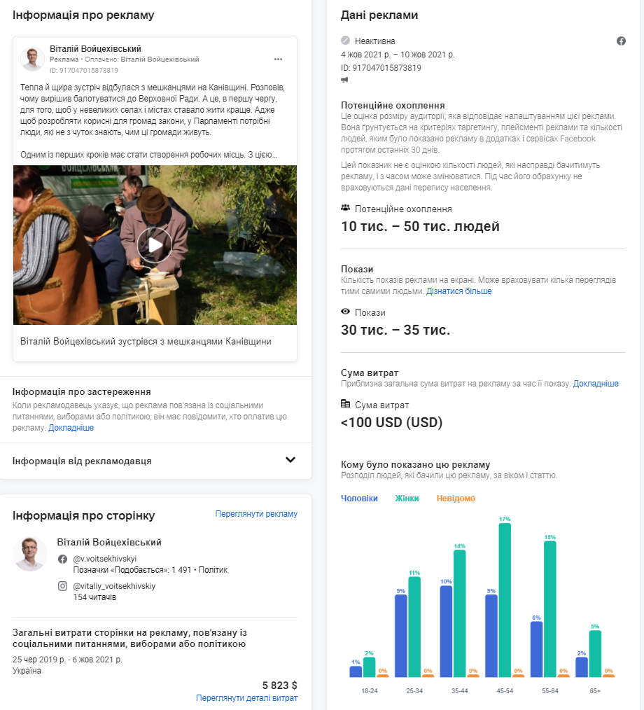Click the 25 чер 2019 – 6 жов 2021 period
The height and width of the screenshot is (710, 644).
[x=67, y=660]
